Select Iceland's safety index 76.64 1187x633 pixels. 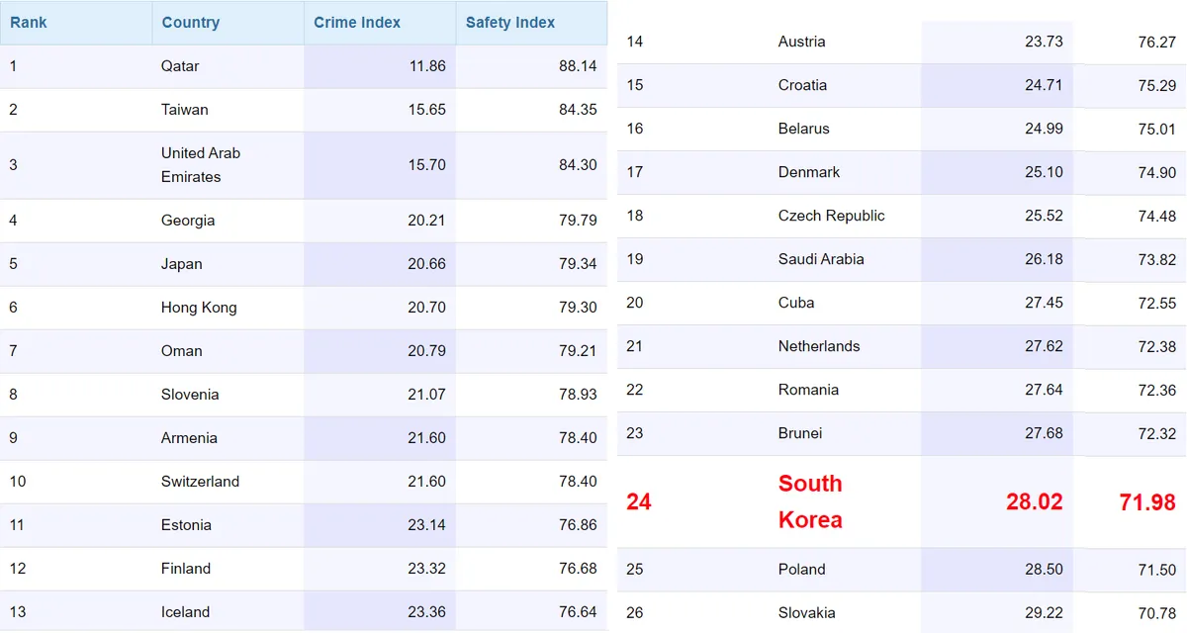click(x=578, y=612)
